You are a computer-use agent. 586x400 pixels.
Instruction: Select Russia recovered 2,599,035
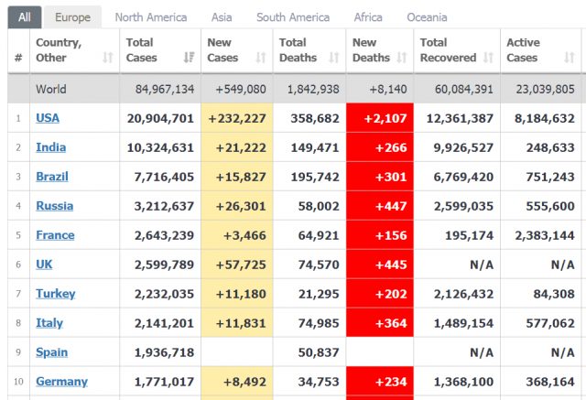tap(463, 206)
